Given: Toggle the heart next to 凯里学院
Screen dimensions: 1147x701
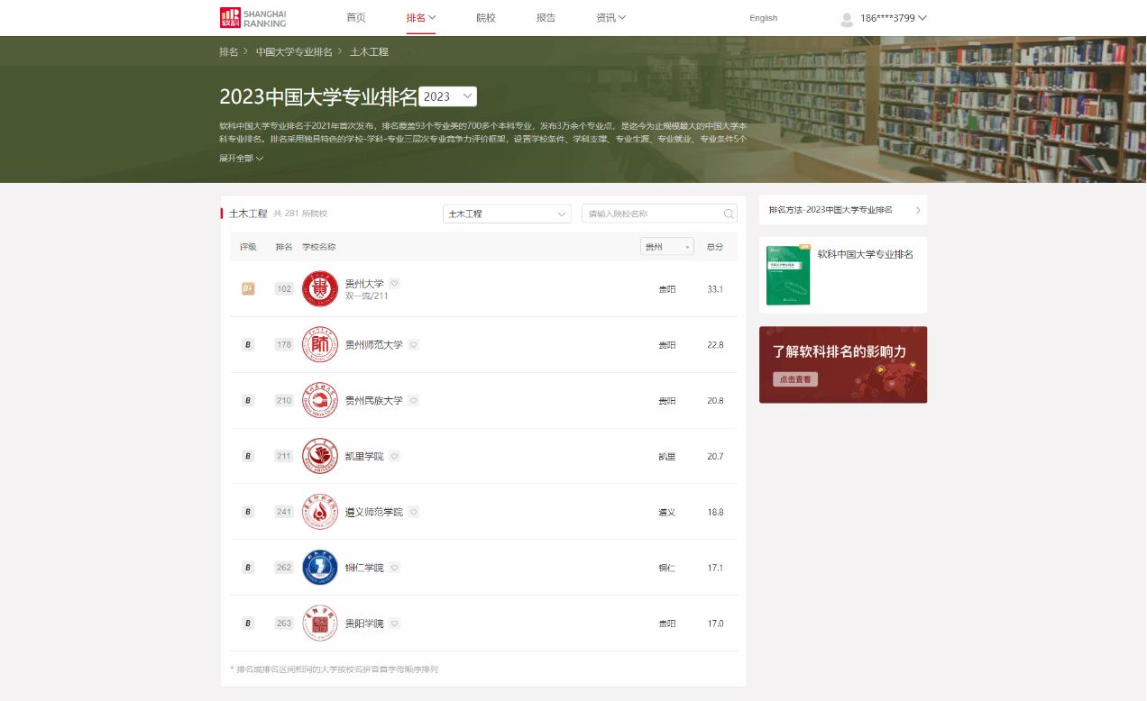Looking at the screenshot, I should tap(394, 456).
